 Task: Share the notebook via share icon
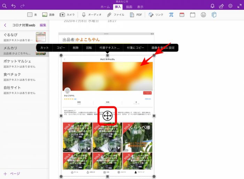click(221, 6)
